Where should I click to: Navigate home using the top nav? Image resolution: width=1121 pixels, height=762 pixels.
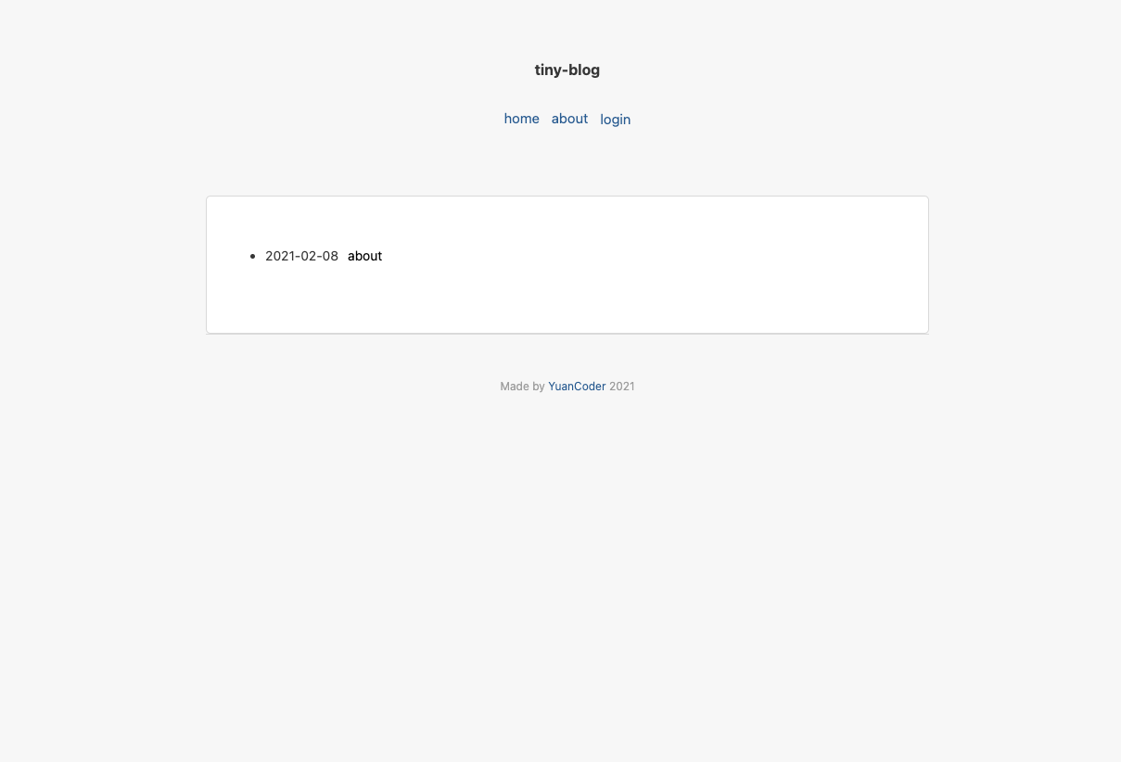[x=521, y=119]
